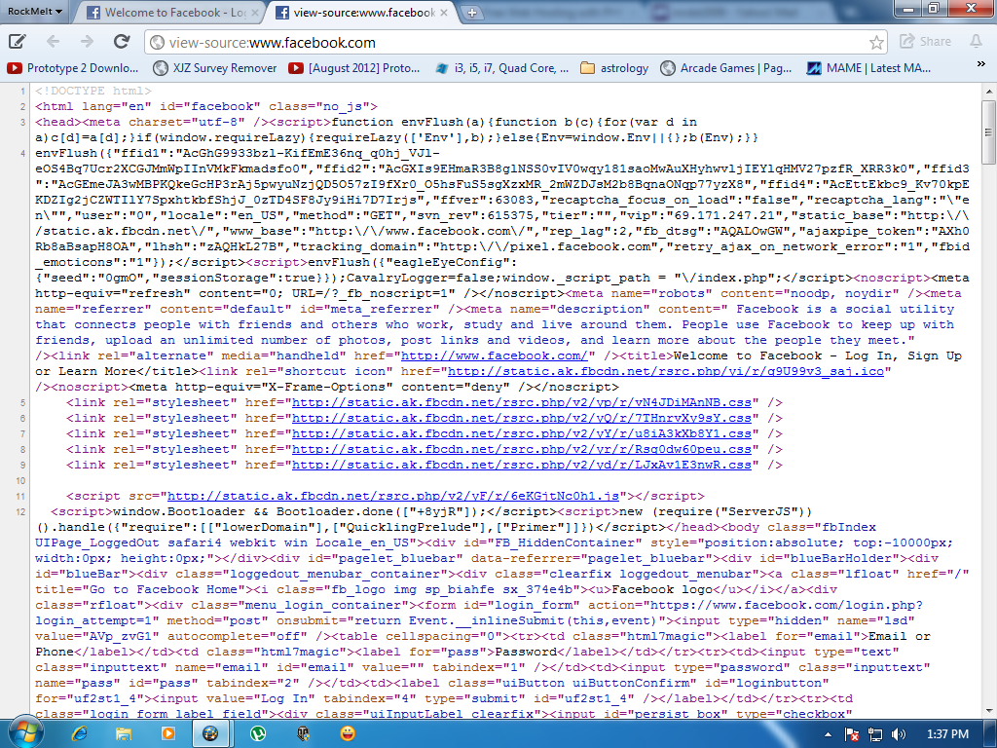Reload the page
The height and width of the screenshot is (748, 997).
pyautogui.click(x=122, y=42)
